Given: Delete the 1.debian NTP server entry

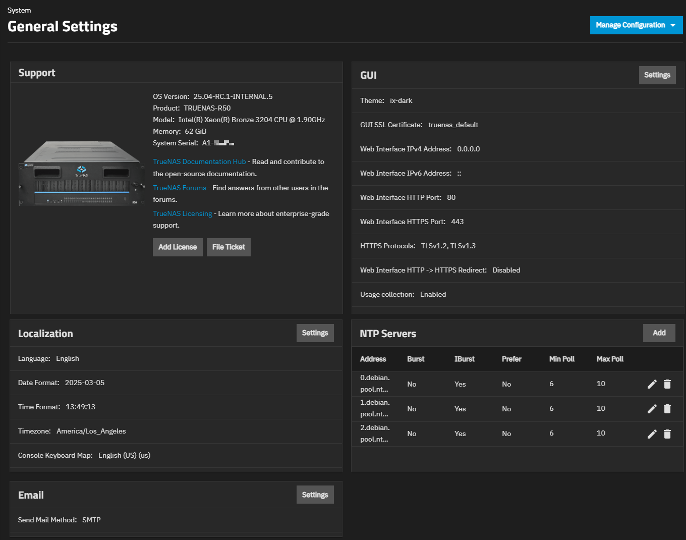Looking at the screenshot, I should 667,409.
